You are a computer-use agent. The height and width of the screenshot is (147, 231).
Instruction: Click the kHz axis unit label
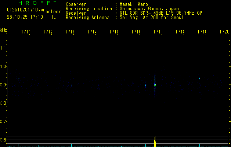(x=3, y=30)
